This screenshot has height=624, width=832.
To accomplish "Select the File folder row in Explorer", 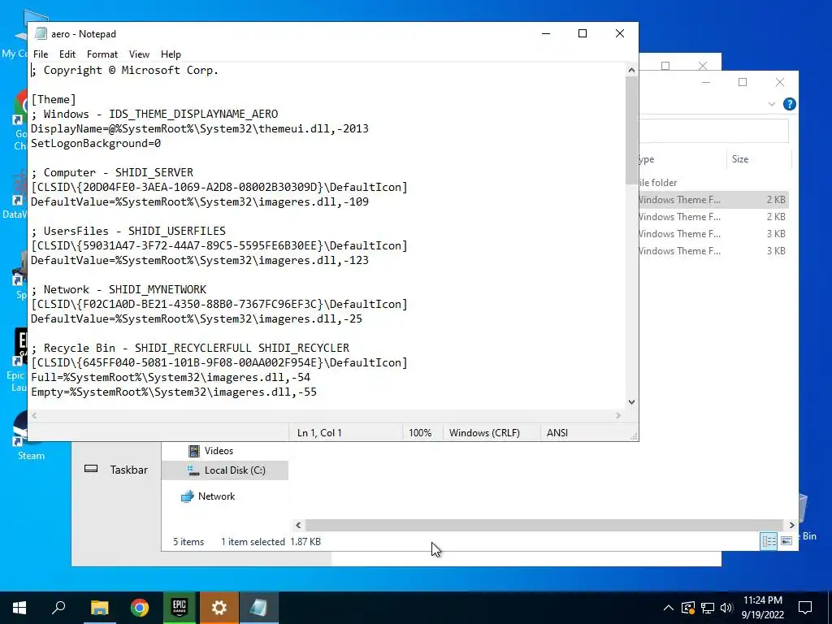I will point(713,183).
